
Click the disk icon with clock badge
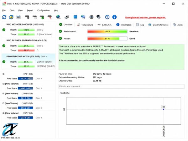pos(35,17)
